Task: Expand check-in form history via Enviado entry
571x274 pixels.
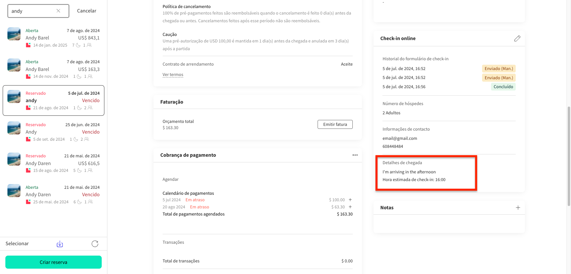Action: [x=498, y=77]
